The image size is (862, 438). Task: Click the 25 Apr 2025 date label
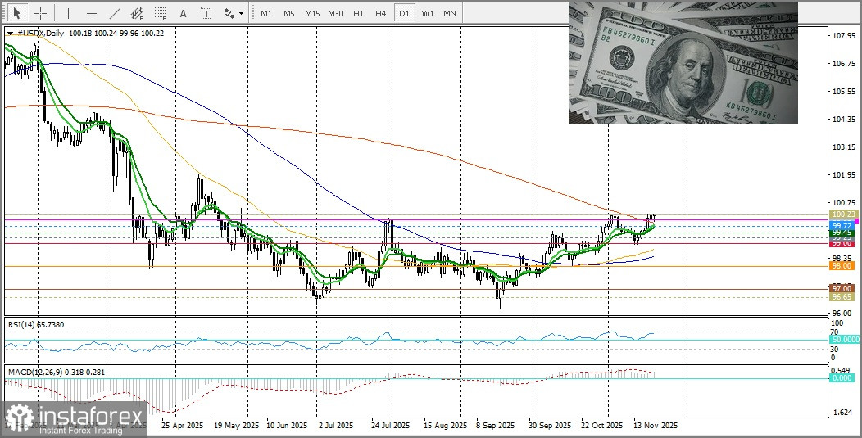click(x=181, y=426)
